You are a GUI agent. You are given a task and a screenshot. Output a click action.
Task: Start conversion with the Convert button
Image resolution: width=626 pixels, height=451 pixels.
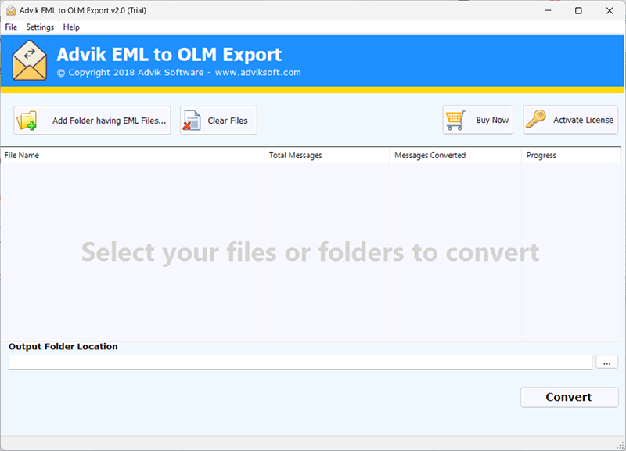[x=570, y=397]
